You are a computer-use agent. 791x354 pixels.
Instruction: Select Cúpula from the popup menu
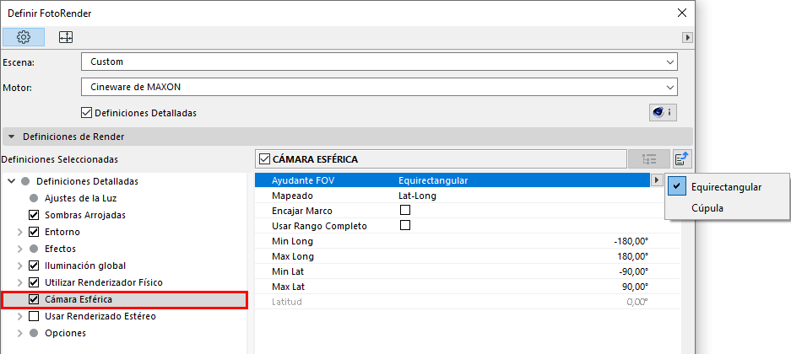coord(707,207)
